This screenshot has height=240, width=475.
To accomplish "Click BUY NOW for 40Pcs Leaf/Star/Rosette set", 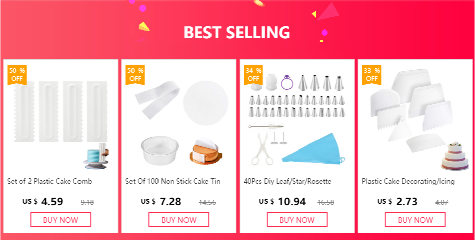I will (297, 220).
